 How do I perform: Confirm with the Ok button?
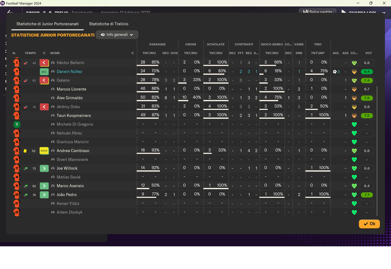tap(369, 224)
